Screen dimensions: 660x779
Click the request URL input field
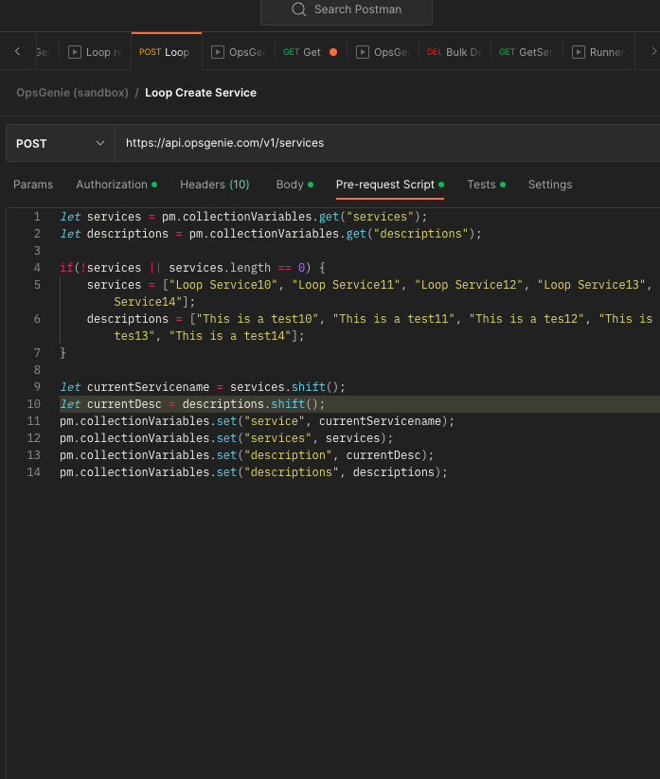[x=387, y=144]
